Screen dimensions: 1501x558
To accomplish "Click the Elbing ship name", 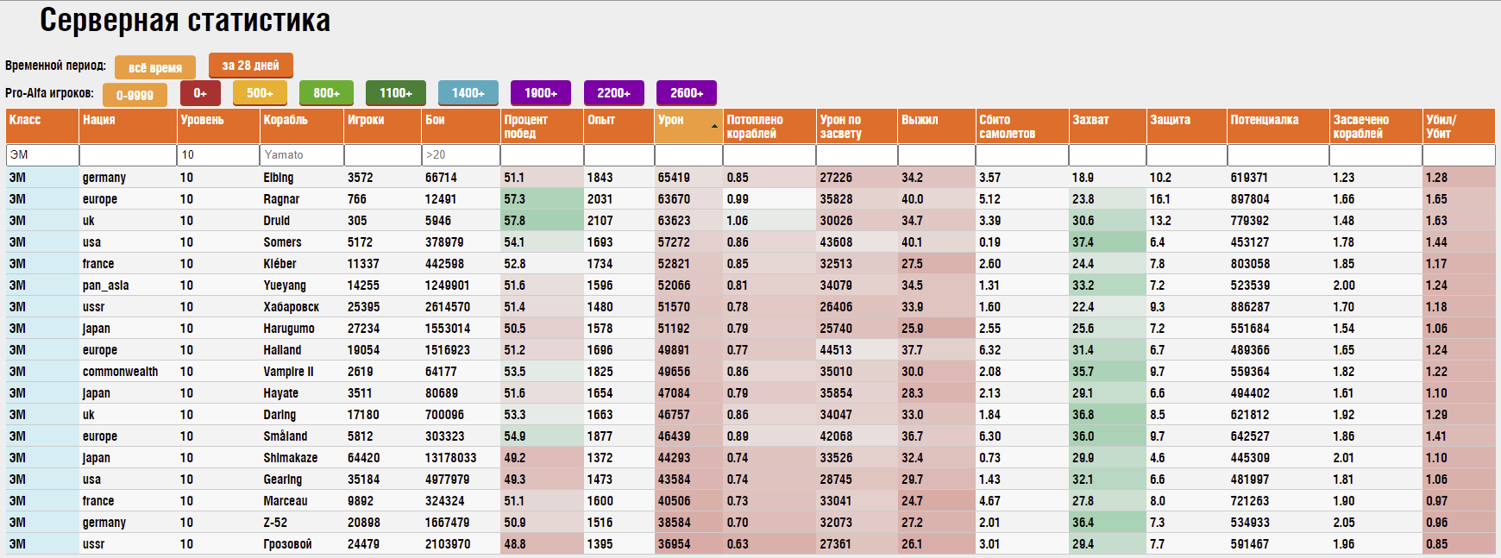I will click(x=279, y=178).
